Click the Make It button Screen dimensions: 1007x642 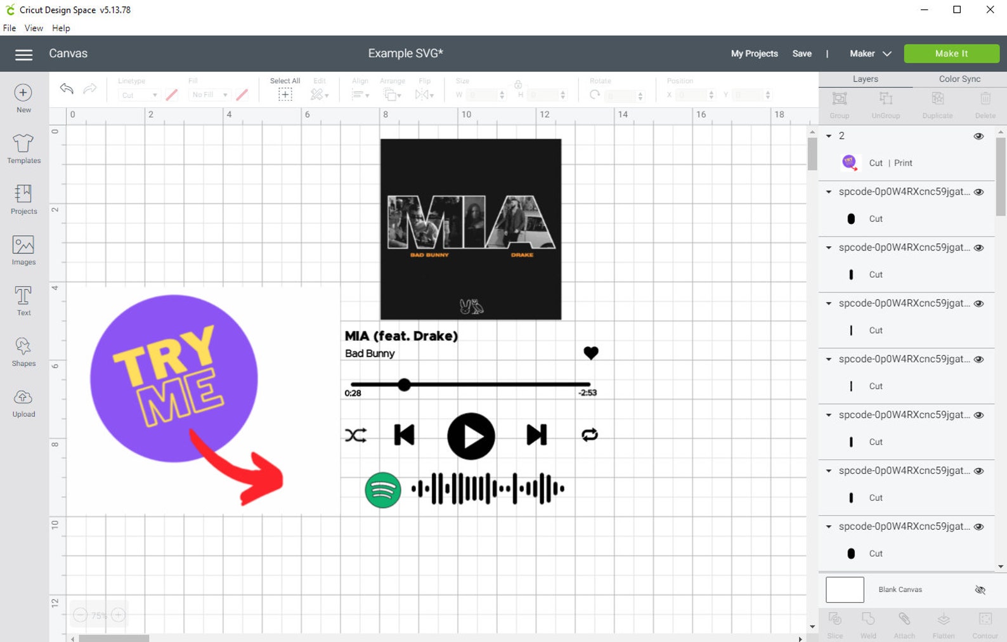coord(951,54)
